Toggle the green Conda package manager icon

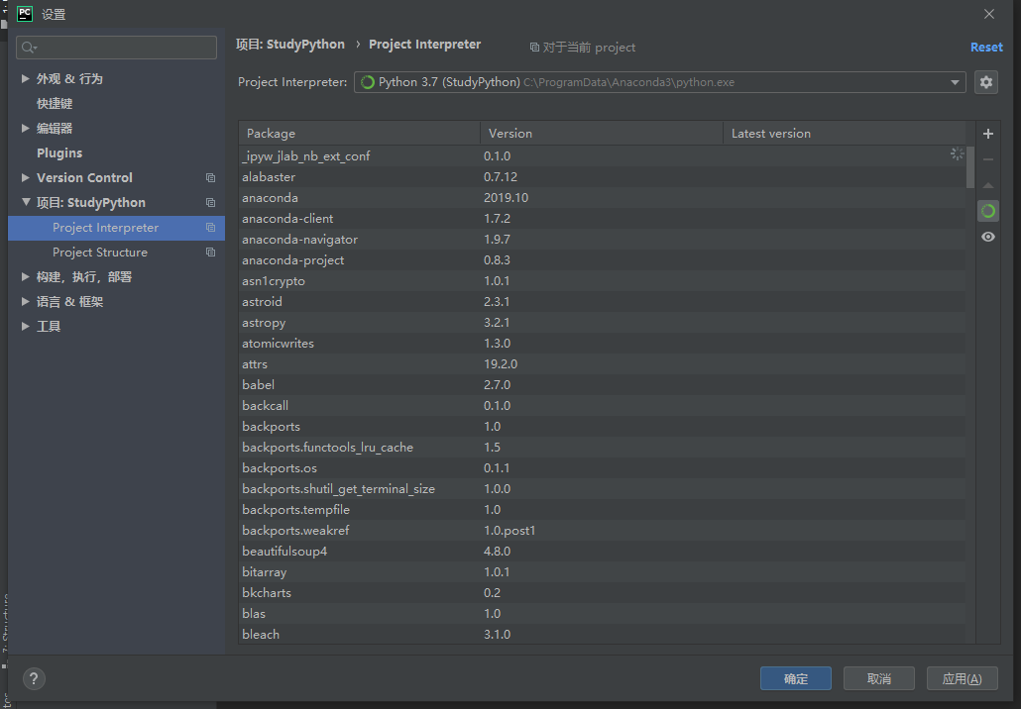pyautogui.click(x=987, y=211)
